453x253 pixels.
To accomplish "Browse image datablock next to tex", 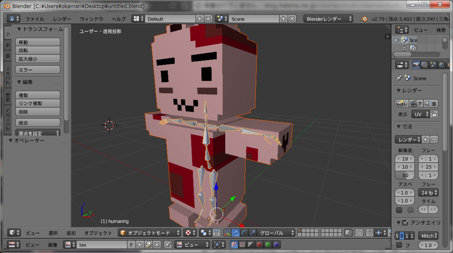I will pos(69,245).
